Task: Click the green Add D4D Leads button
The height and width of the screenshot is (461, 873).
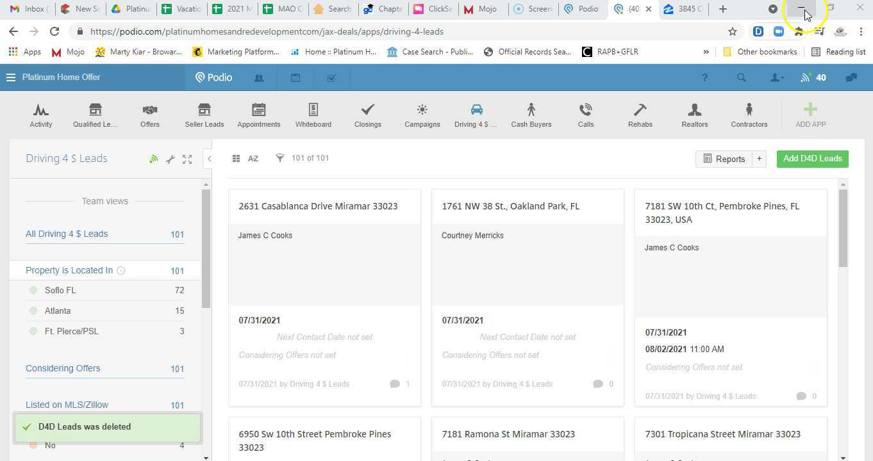Action: 812,158
